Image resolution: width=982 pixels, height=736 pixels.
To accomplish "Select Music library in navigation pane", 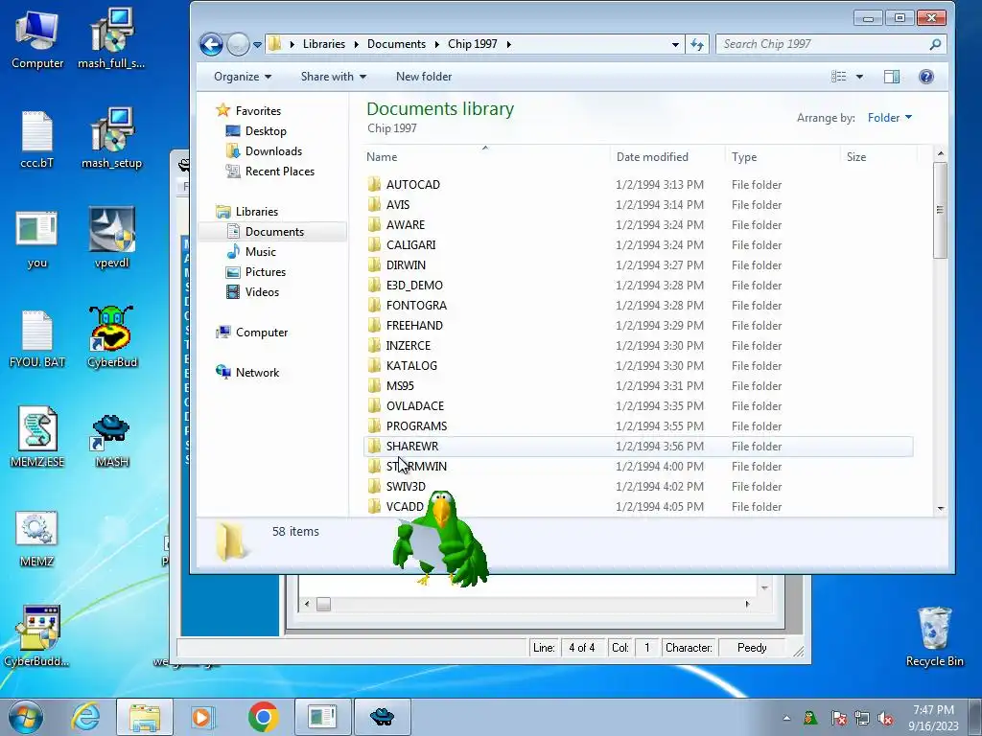I will click(x=260, y=252).
